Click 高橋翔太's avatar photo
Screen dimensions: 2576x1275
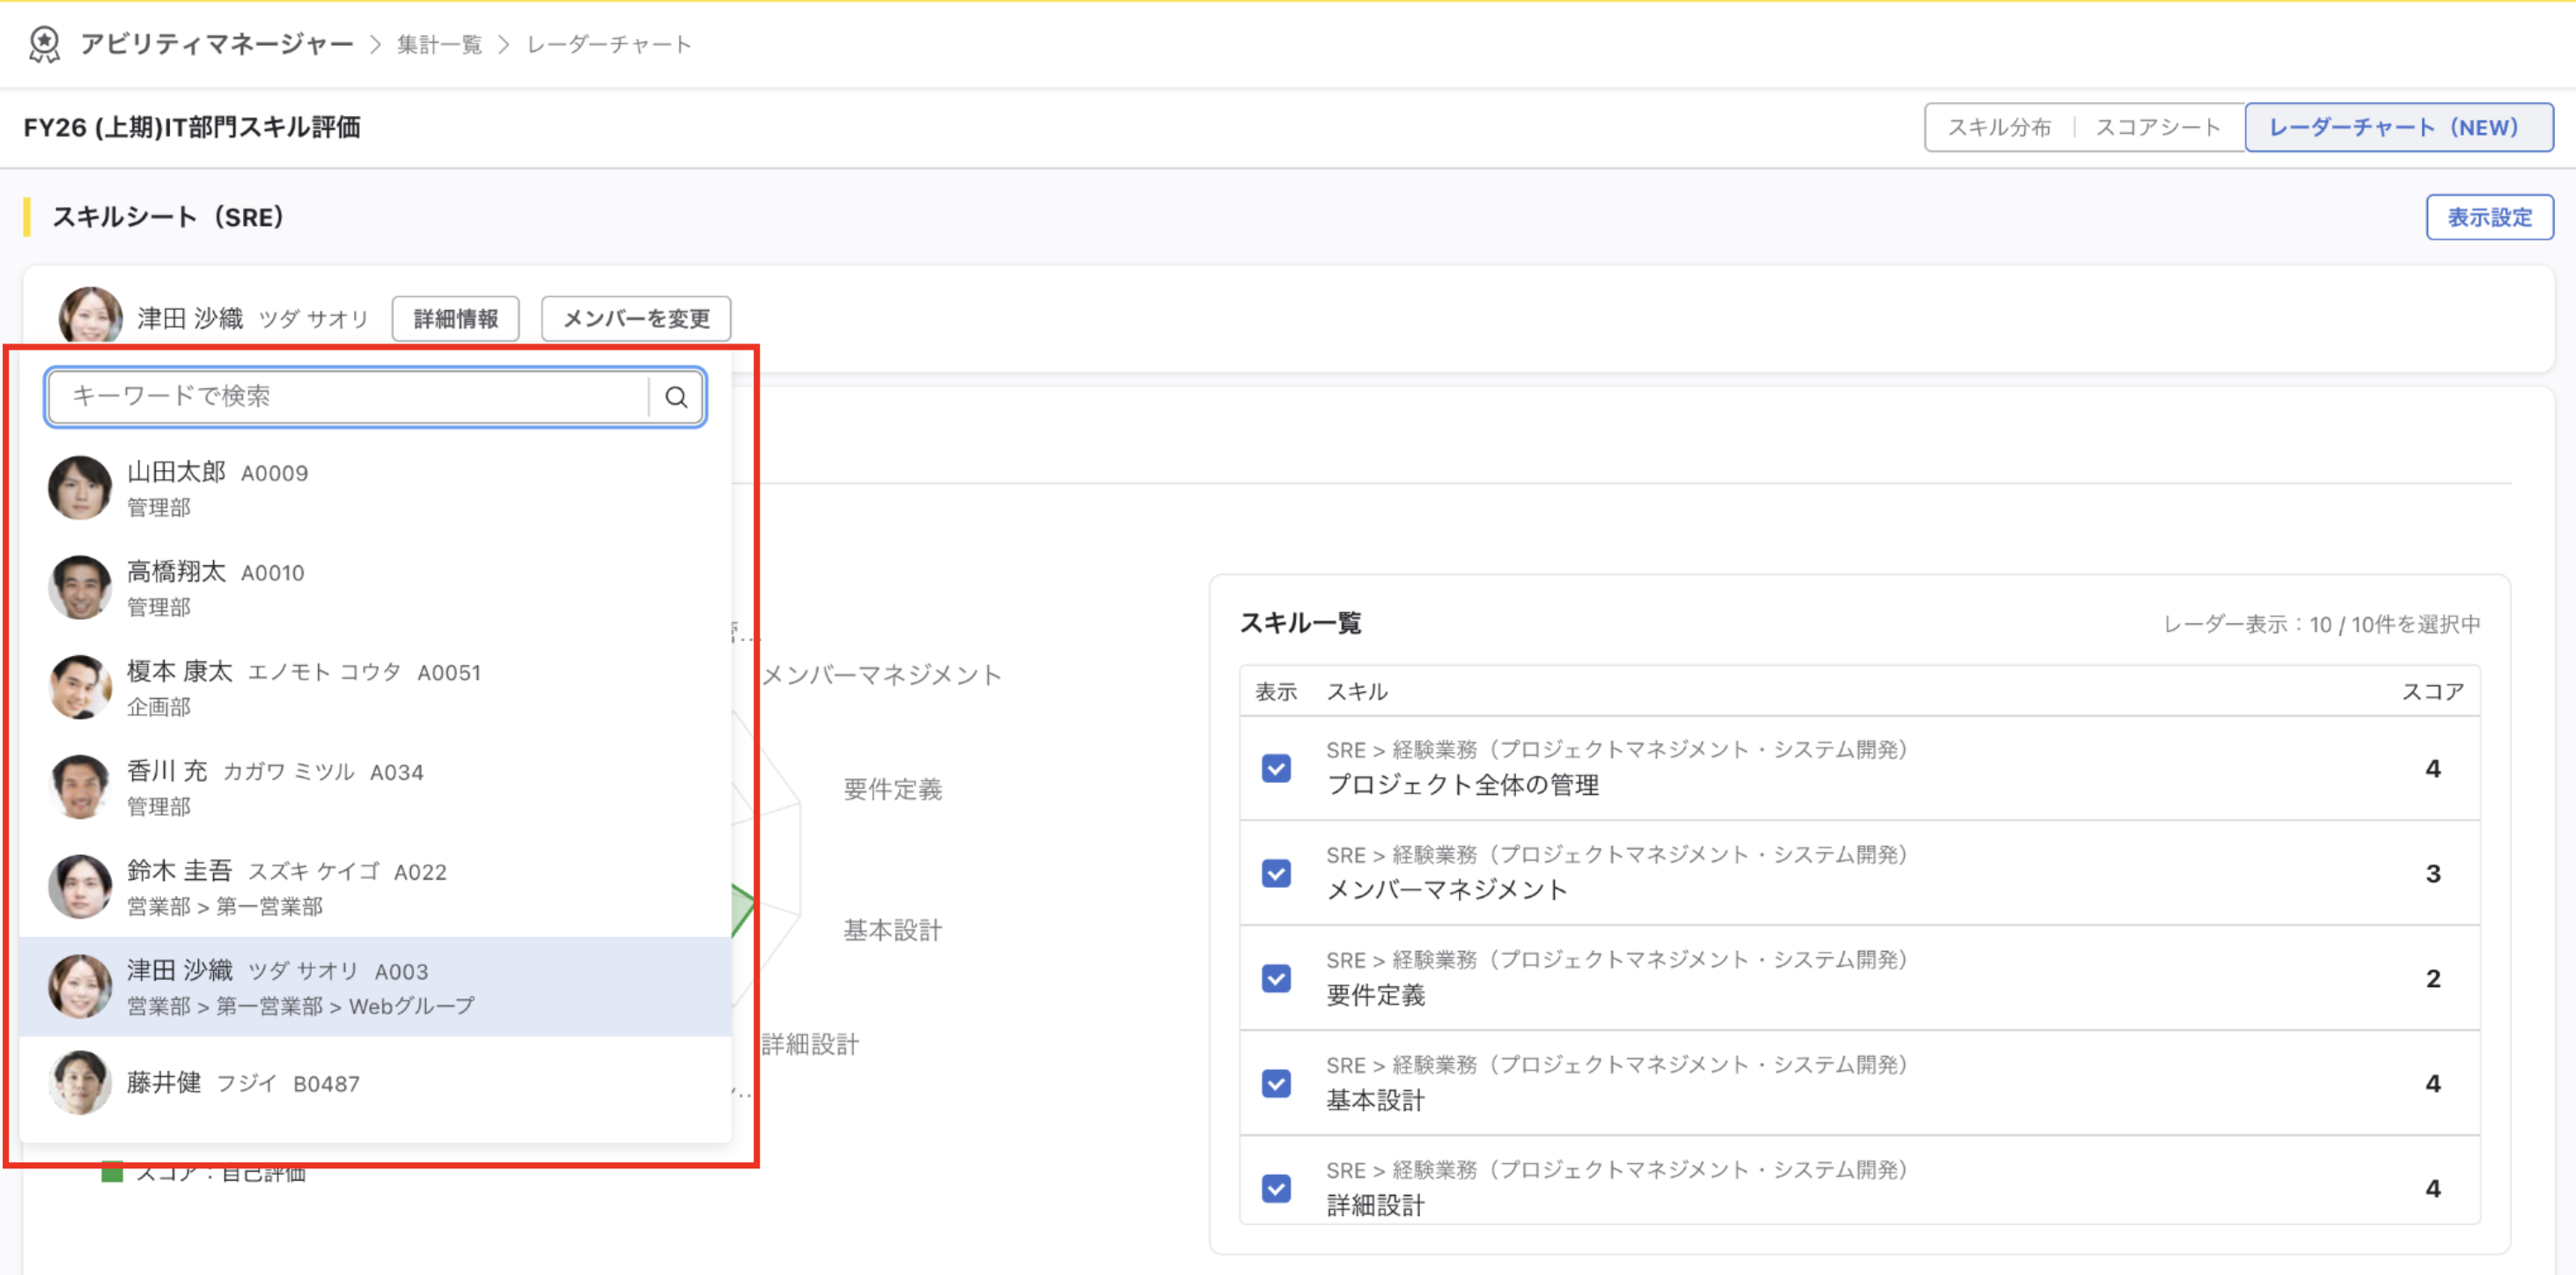tap(80, 588)
